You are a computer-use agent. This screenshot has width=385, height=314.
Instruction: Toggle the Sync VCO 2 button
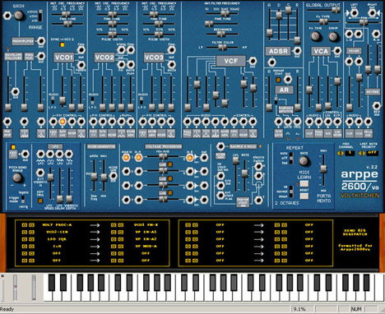[x=63, y=45]
